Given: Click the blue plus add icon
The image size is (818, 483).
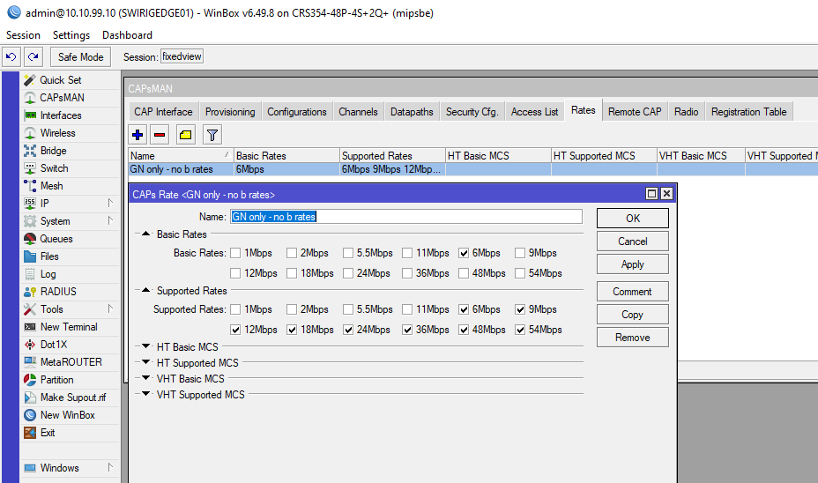Looking at the screenshot, I should [138, 135].
